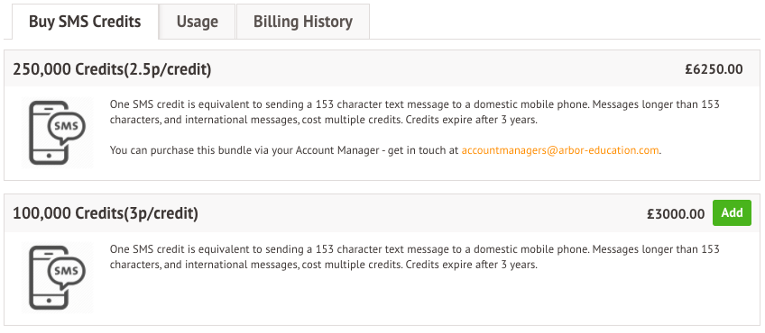
Task: Click the 100,000 bundle SMS credit description
Action: (415, 257)
